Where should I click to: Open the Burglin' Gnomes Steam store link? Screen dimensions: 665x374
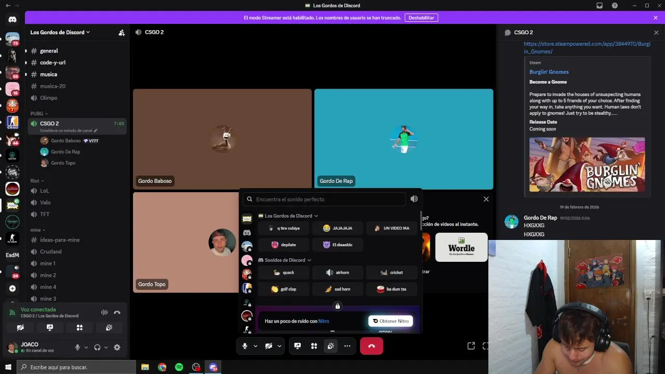(x=587, y=48)
